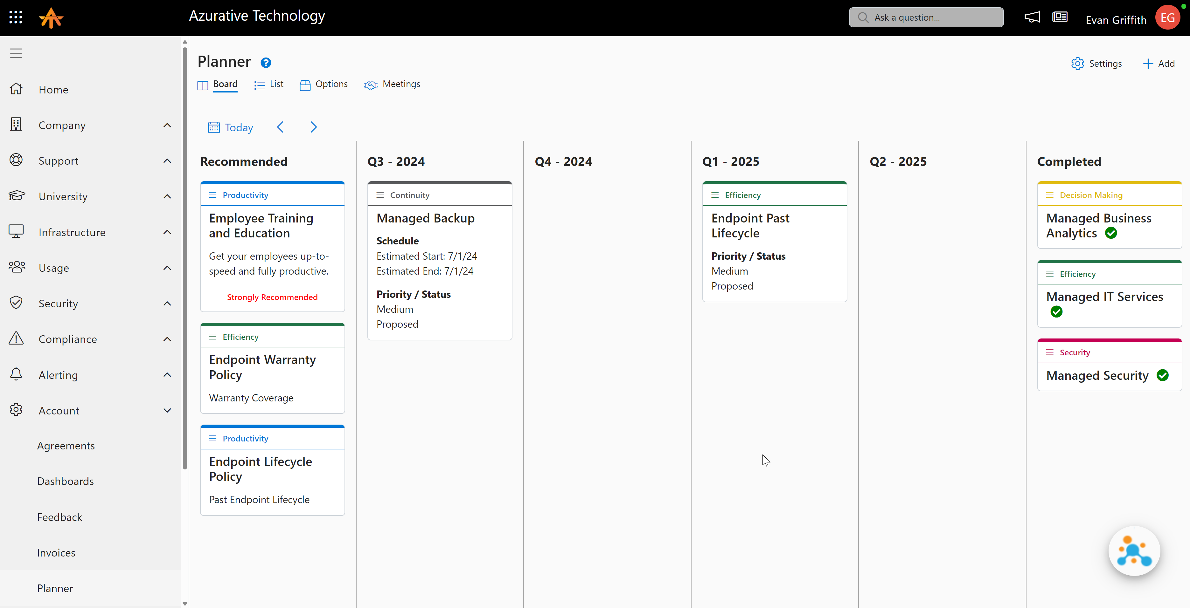Collapse the Security section chevron
1190x608 pixels.
tap(167, 303)
